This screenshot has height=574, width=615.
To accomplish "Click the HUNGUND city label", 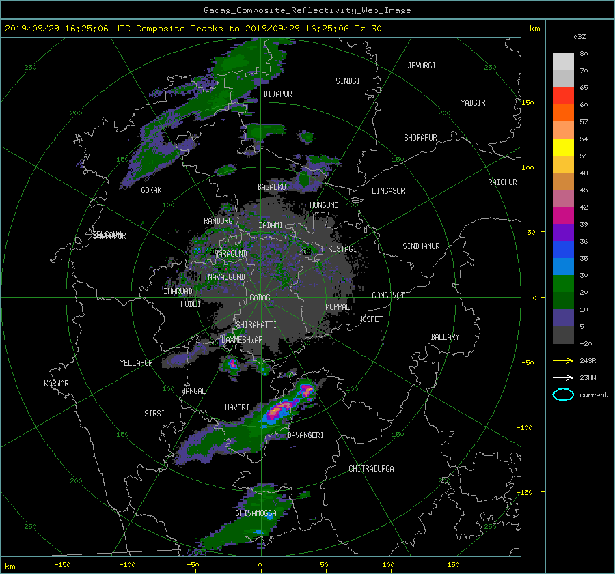I will 324,205.
